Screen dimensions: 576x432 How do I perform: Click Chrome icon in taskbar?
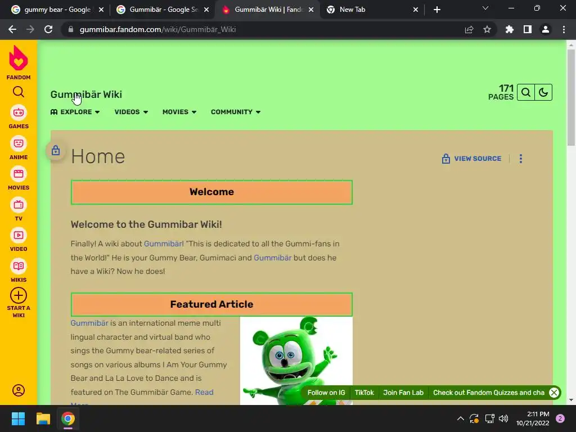(68, 418)
